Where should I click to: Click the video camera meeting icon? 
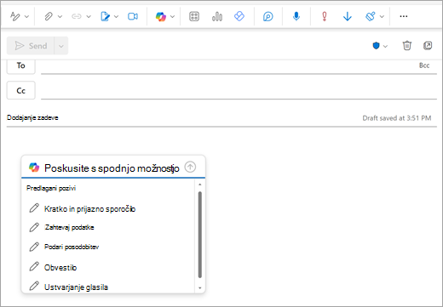tap(133, 16)
